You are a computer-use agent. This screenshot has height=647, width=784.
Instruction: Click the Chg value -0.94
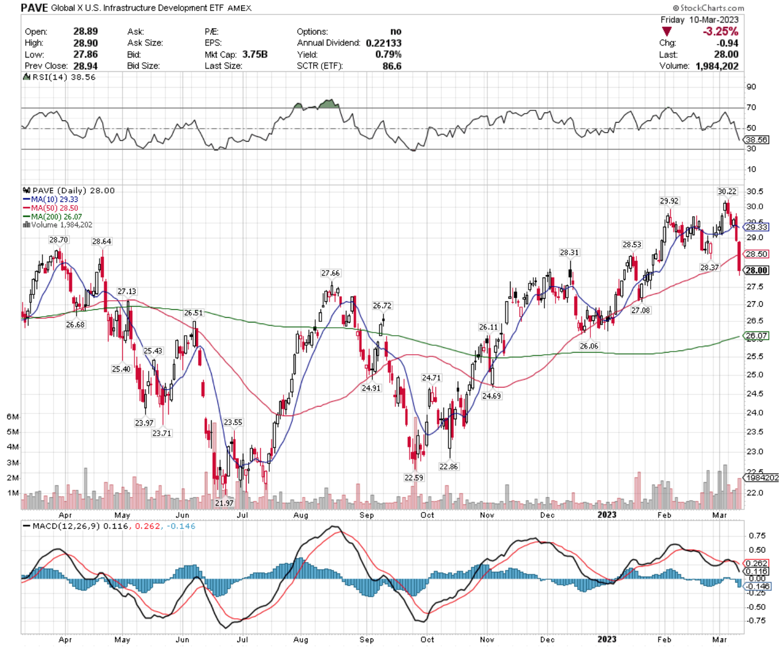[728, 43]
